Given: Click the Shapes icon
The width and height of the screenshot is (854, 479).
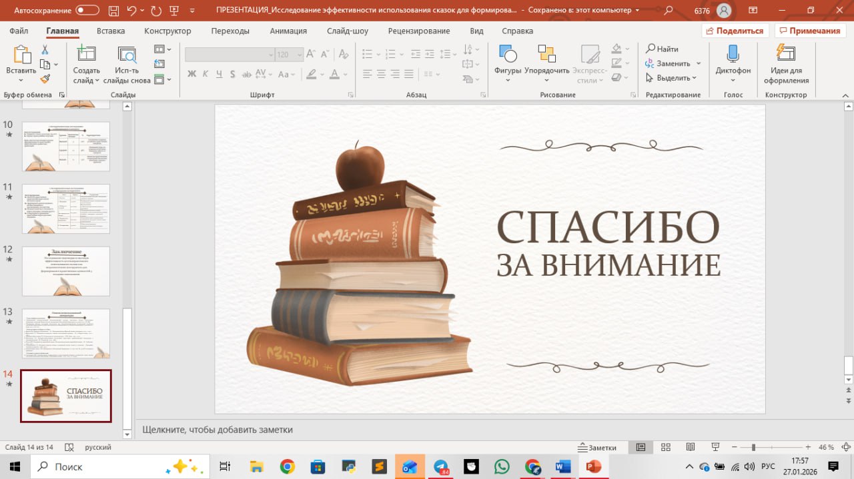Looking at the screenshot, I should pyautogui.click(x=508, y=55).
